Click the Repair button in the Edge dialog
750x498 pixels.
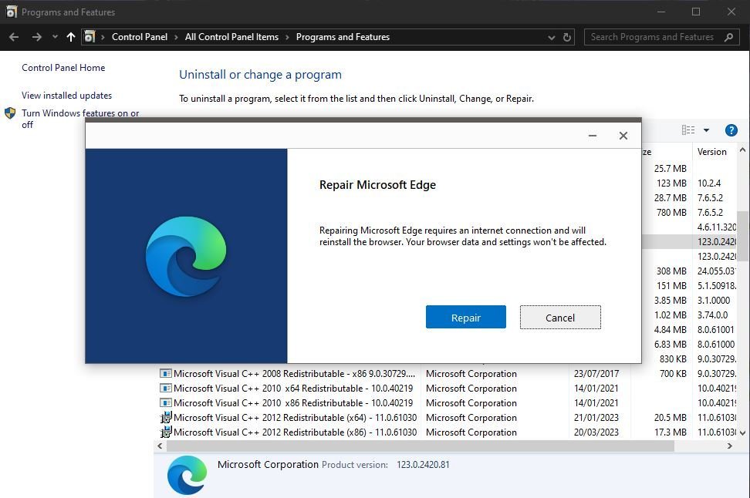click(465, 318)
